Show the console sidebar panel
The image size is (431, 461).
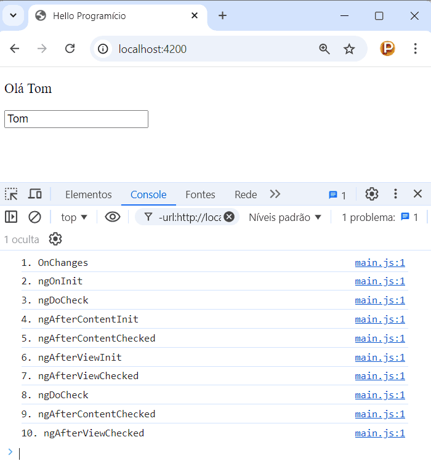click(11, 217)
